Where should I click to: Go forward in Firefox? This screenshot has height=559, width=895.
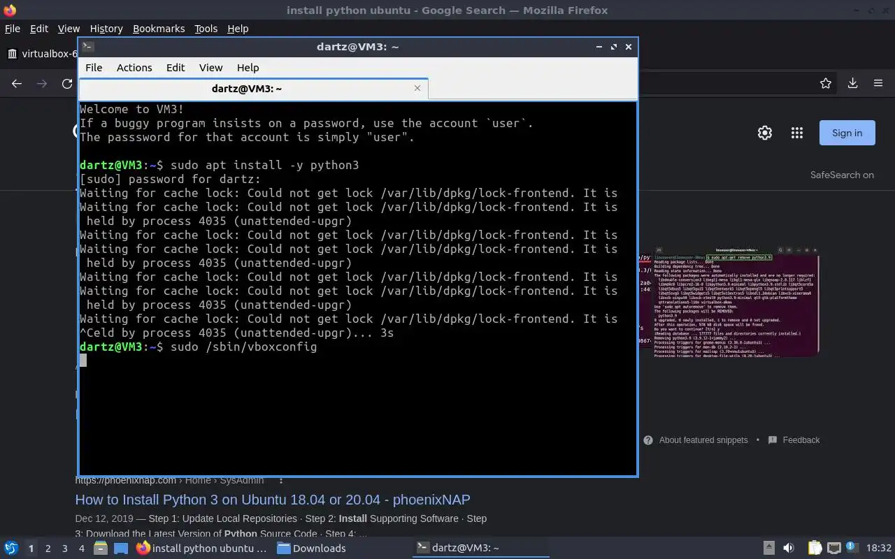click(42, 83)
